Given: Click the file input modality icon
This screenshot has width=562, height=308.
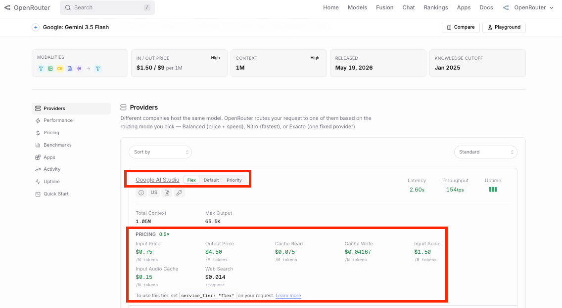Looking at the screenshot, I should pos(70,68).
